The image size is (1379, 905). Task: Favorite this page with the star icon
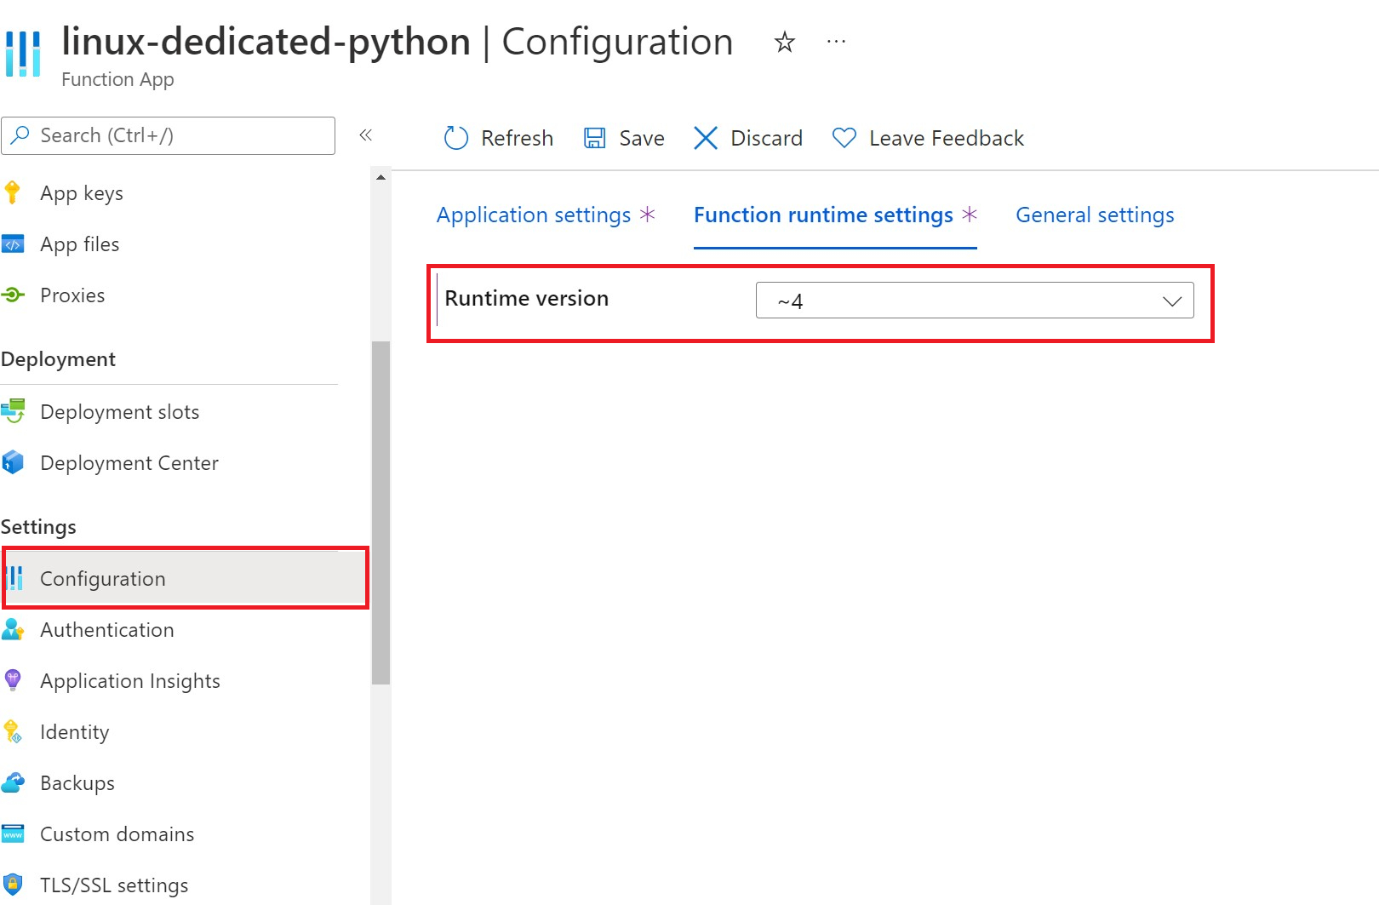click(x=784, y=42)
